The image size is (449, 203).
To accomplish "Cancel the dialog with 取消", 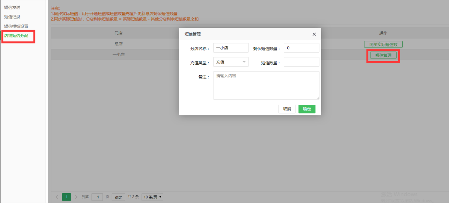I will point(287,109).
